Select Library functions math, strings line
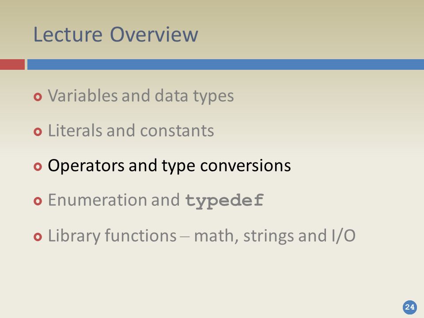The width and height of the screenshot is (424, 318). tap(201, 236)
